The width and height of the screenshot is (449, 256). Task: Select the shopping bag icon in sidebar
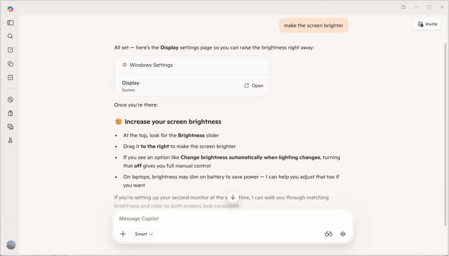tap(10, 113)
